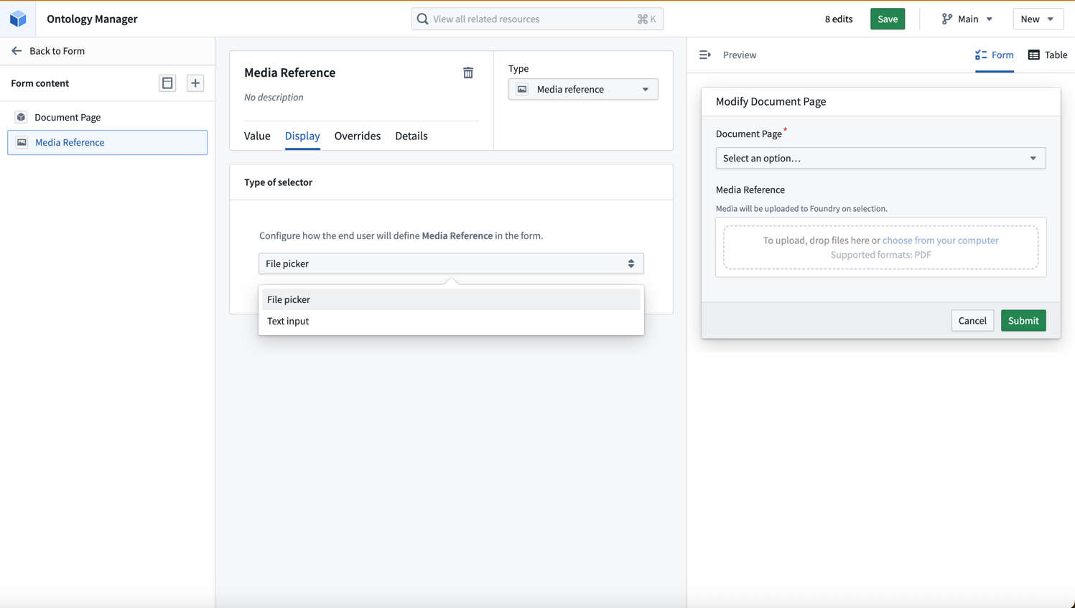
Task: Click the cube icon beside Document Page
Action: [21, 116]
